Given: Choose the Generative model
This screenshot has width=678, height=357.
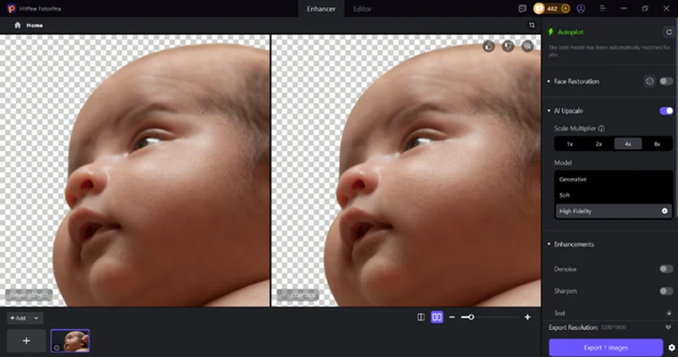Looking at the screenshot, I should pyautogui.click(x=614, y=179).
